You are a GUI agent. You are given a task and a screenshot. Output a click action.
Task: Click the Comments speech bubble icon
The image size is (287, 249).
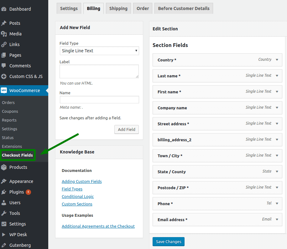point(4,66)
